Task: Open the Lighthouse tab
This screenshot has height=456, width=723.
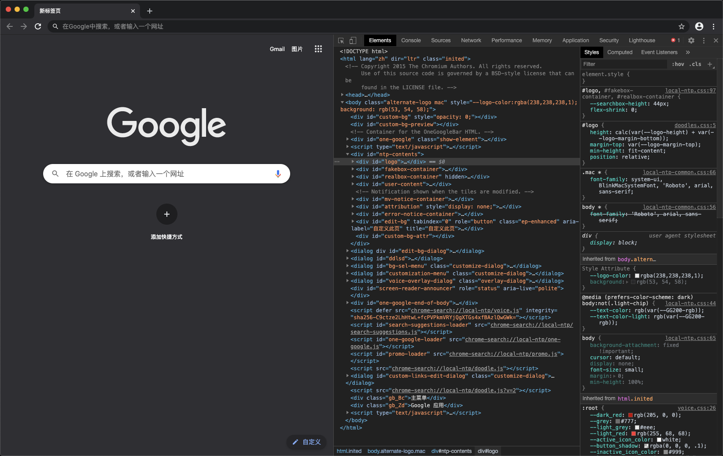Action: [642, 40]
